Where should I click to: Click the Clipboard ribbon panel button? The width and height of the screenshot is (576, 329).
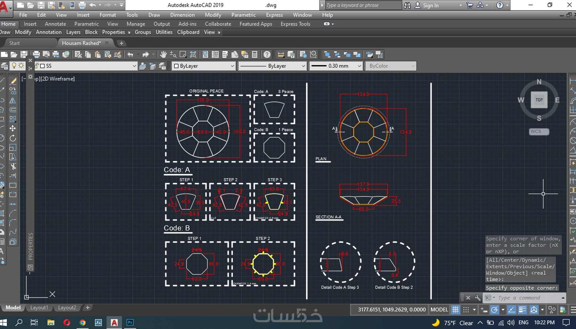point(188,32)
